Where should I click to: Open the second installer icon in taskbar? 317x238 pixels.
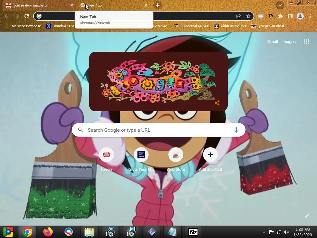click(131, 232)
